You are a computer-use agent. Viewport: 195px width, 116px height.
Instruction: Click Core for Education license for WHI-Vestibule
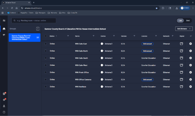(148, 87)
